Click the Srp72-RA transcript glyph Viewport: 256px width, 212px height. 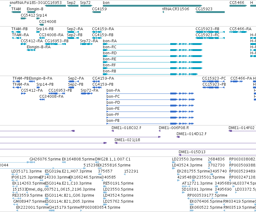coord(86,44)
